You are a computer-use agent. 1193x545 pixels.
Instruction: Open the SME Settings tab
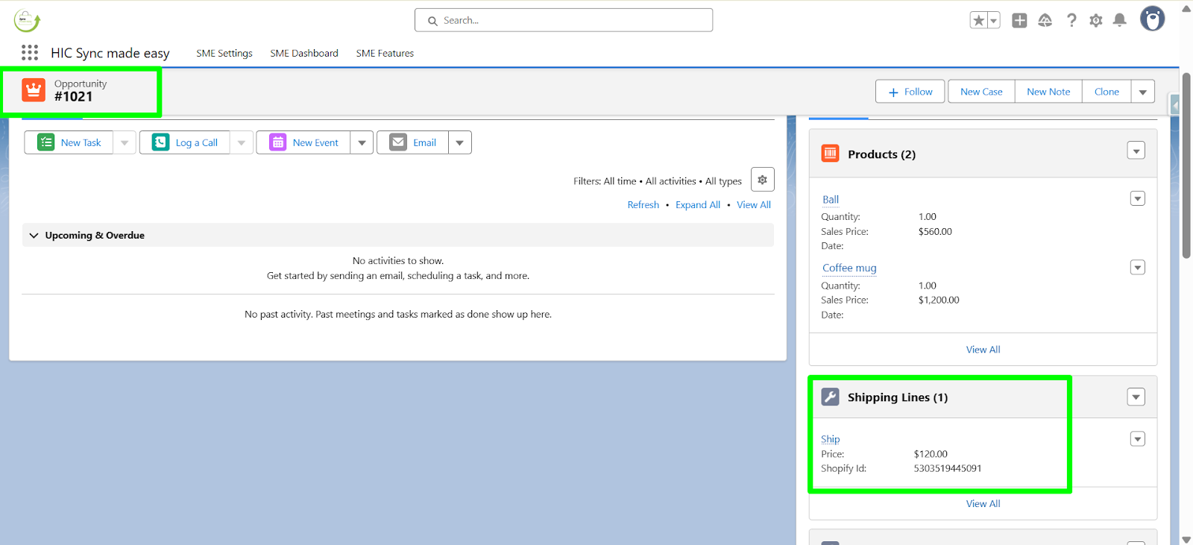224,53
